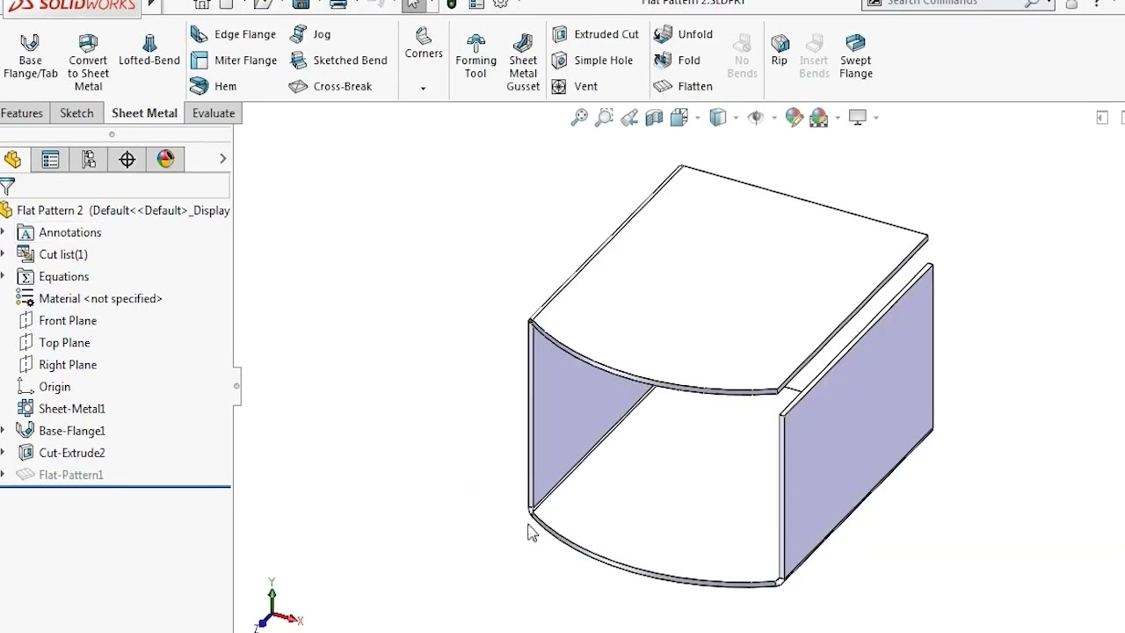Click the greyed No Bends button
This screenshot has height=633, width=1125.
click(742, 56)
